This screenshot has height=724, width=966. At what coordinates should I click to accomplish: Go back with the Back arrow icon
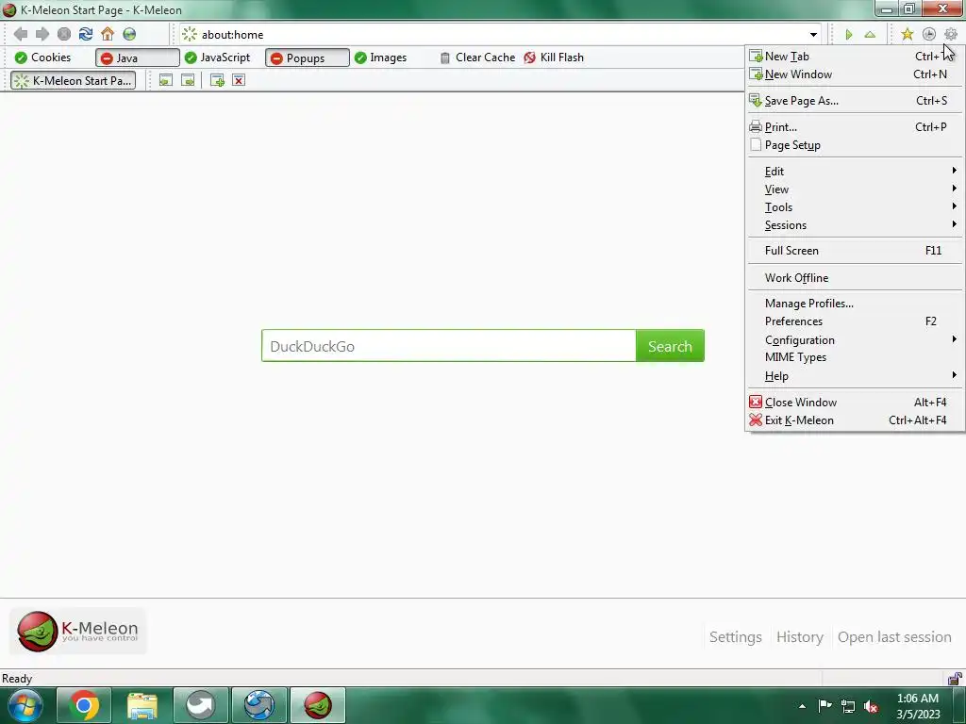click(21, 35)
